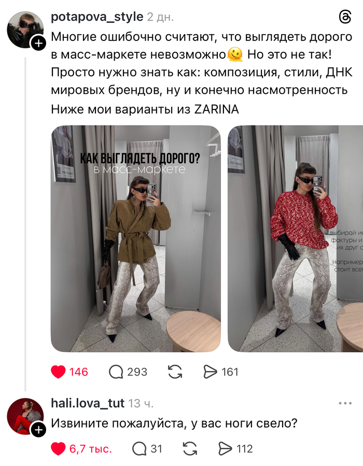Viewport: 363px width, 466px height.
Task: View the red sweater outfit photo
Action: 295,239
